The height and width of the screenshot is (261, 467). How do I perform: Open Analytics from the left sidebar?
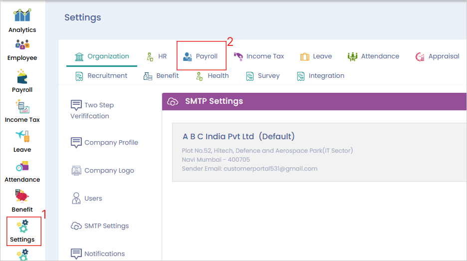point(22,16)
